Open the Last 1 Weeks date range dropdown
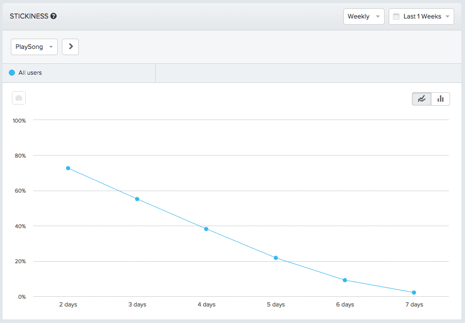 click(421, 16)
